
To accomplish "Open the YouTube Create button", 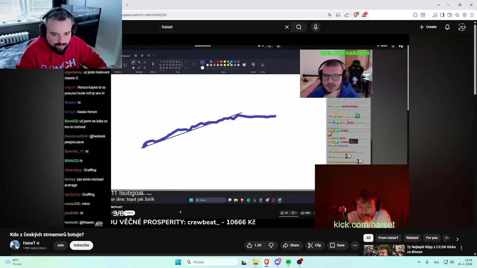I will click(428, 27).
